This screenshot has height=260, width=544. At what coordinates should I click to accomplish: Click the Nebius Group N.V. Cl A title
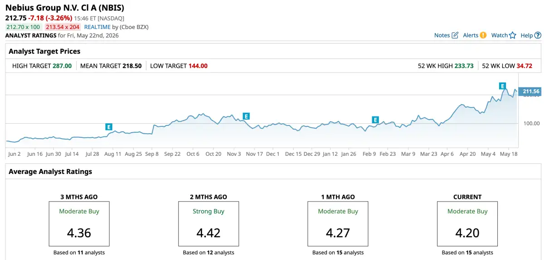65,8
